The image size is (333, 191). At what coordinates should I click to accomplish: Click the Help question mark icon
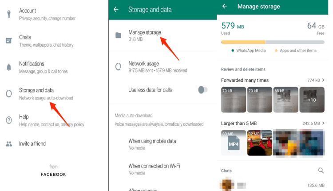point(9,120)
